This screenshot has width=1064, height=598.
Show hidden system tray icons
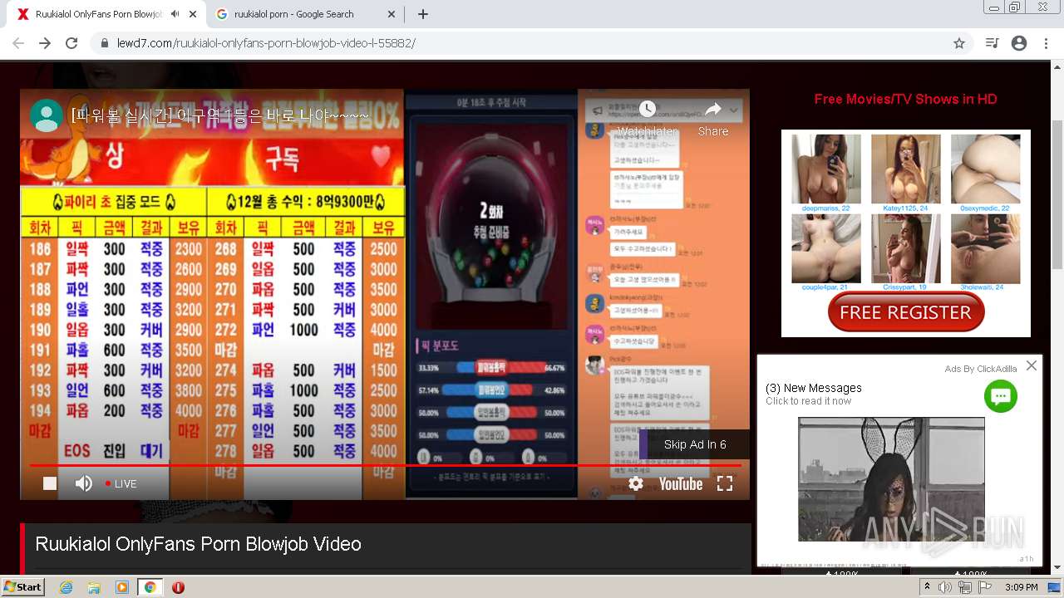929,587
